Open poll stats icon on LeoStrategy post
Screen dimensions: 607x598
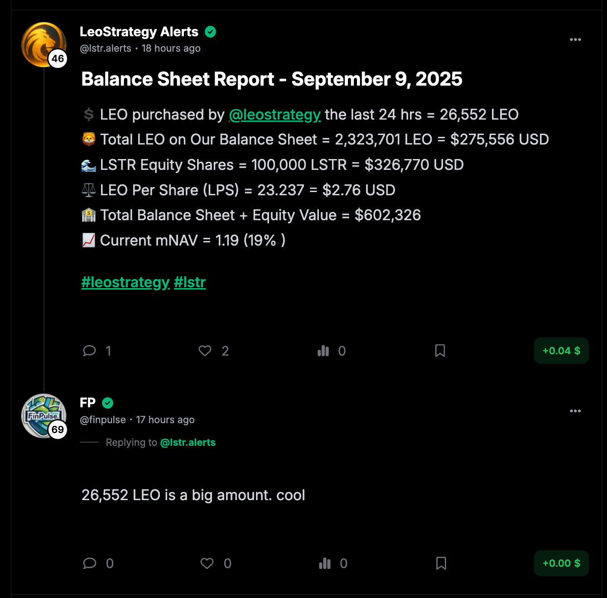click(x=323, y=351)
